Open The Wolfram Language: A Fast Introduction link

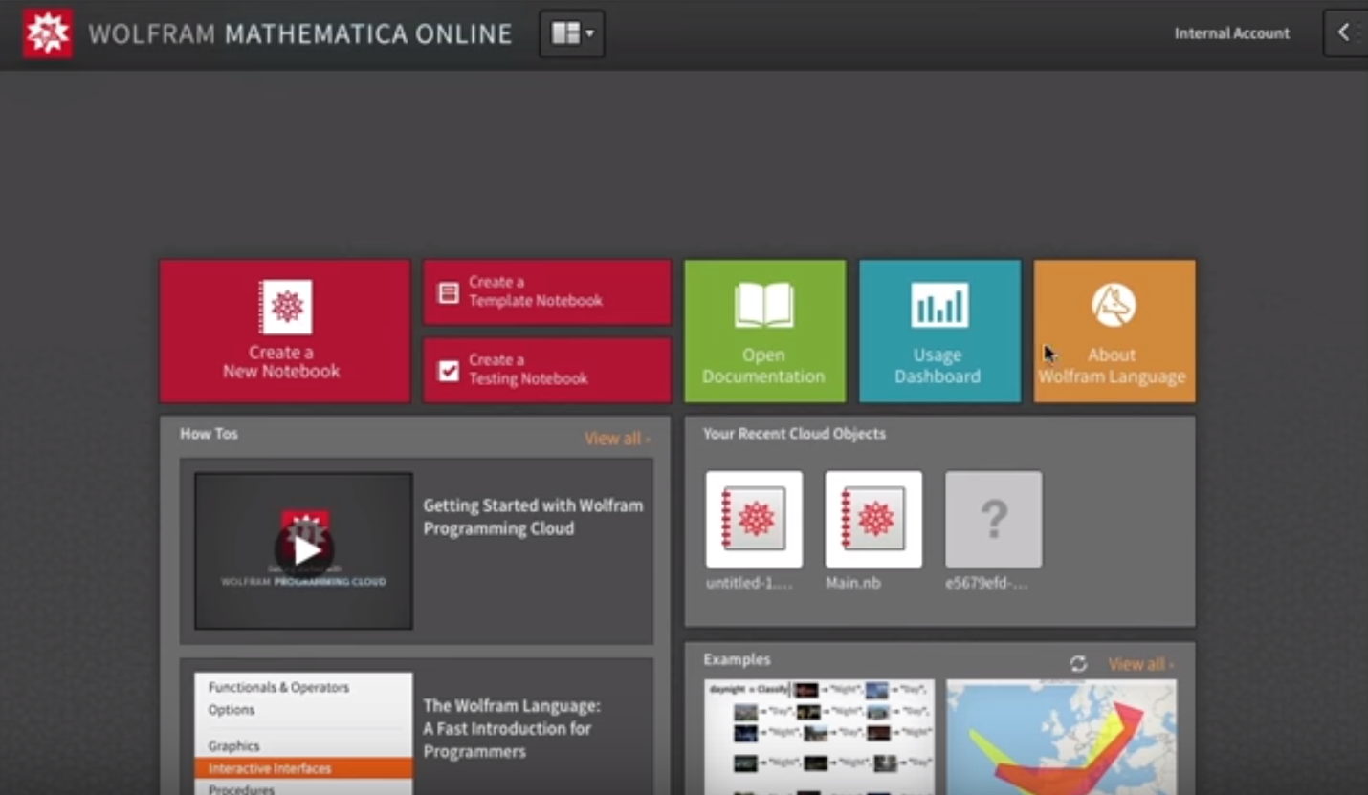pos(512,728)
